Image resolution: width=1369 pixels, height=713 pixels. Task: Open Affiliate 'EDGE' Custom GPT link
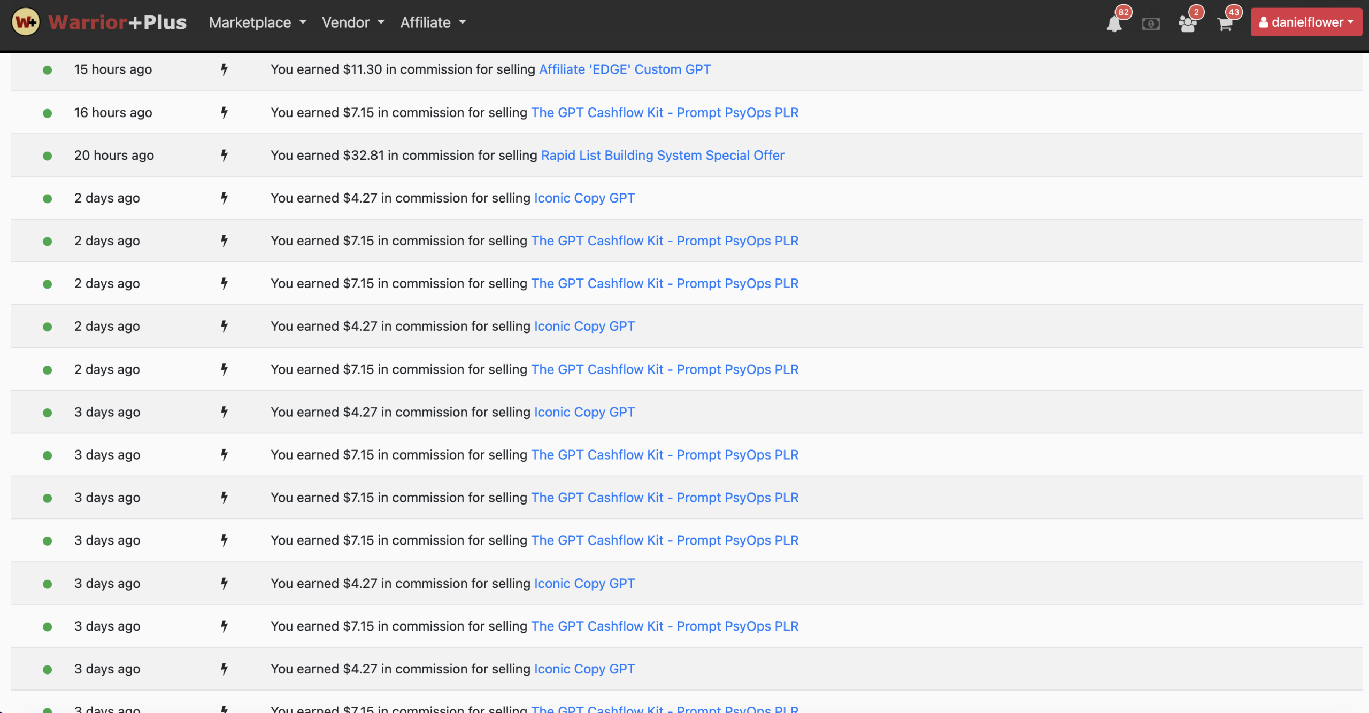tap(625, 69)
